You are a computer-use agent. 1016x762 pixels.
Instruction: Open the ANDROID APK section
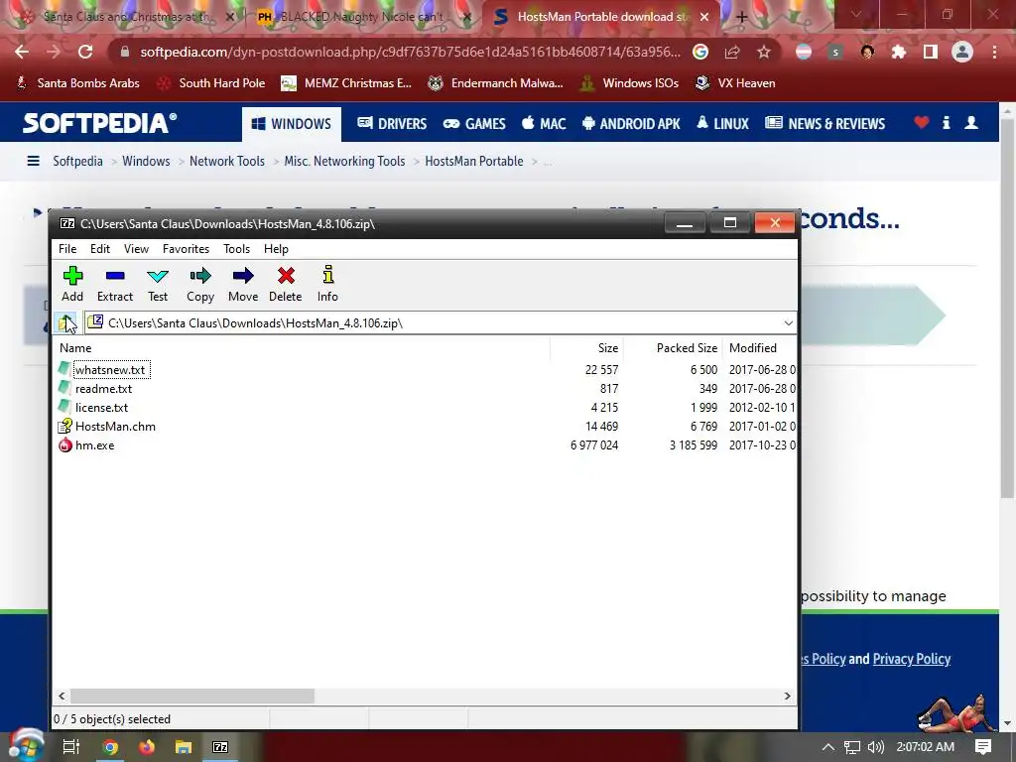click(x=631, y=124)
